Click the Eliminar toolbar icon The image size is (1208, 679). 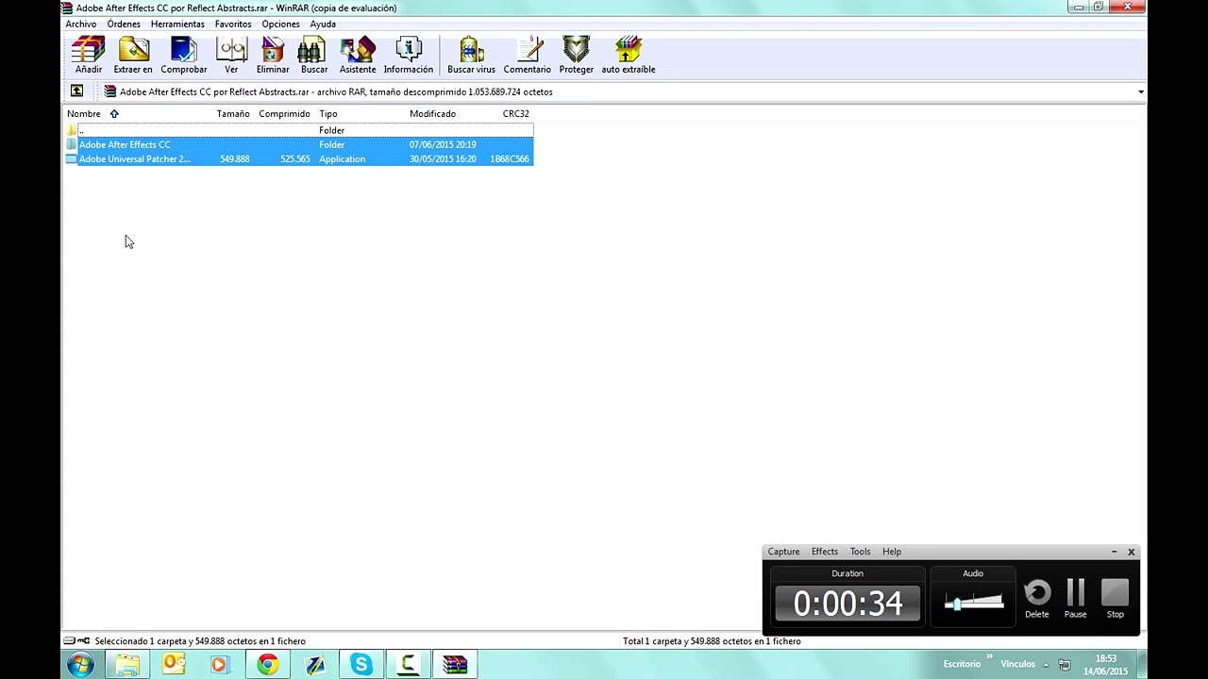(273, 56)
